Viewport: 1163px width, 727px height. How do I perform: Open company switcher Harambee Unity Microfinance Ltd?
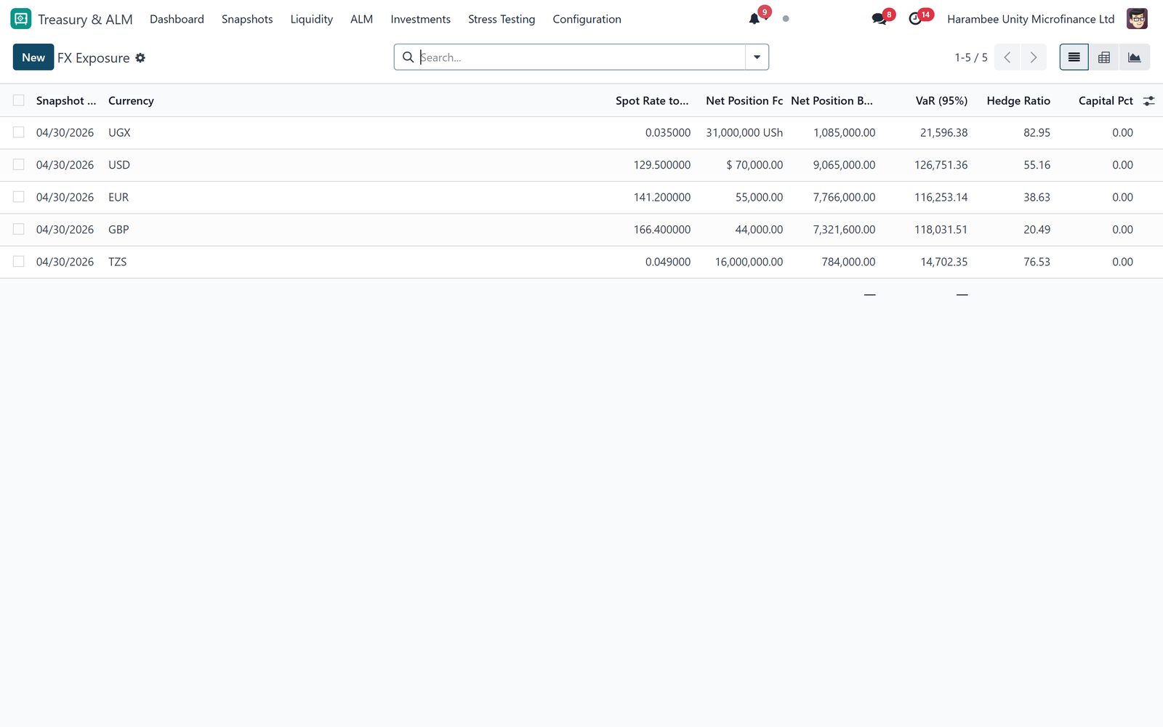(1031, 19)
